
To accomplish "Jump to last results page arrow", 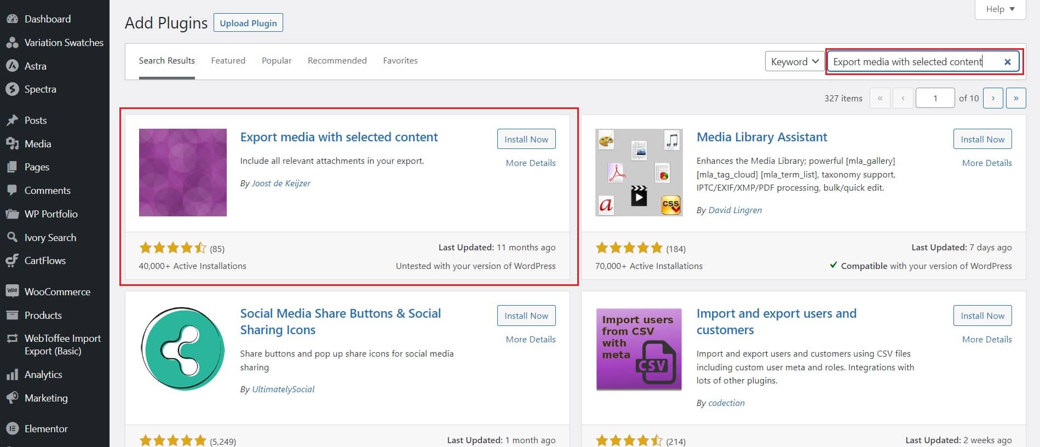I will tap(1016, 98).
